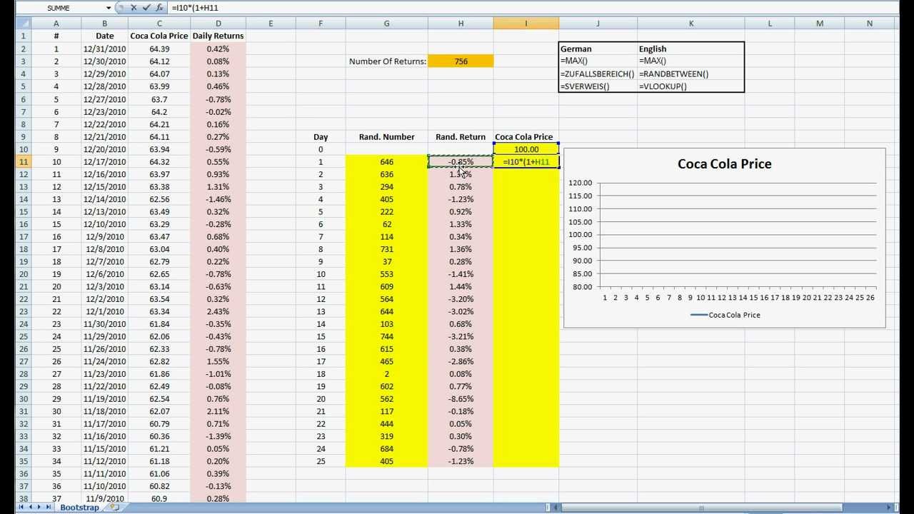Select row 11 header
This screenshot has height=514, width=914.
coord(24,162)
